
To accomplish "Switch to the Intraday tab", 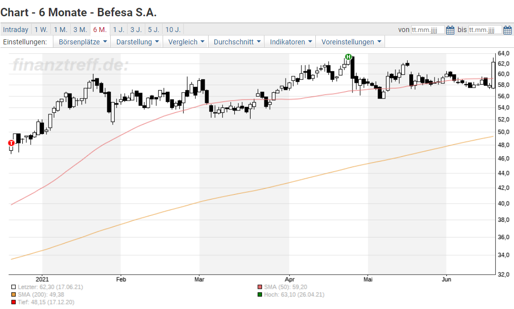I will 16,30.
